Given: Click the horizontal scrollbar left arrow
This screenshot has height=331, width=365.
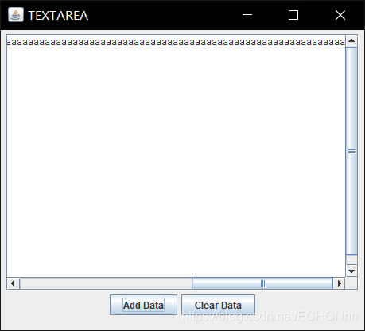Looking at the screenshot, I should tap(13, 283).
